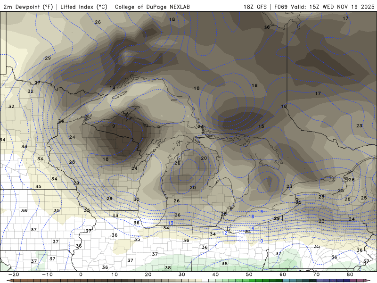This screenshot has width=377, height=283.
Task: Click the "80" color scale label
Action: click(x=350, y=275)
